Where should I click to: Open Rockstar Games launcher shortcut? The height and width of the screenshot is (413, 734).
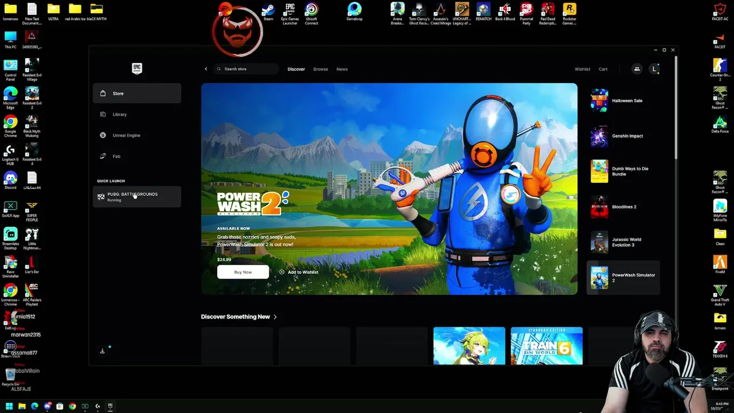pyautogui.click(x=569, y=14)
